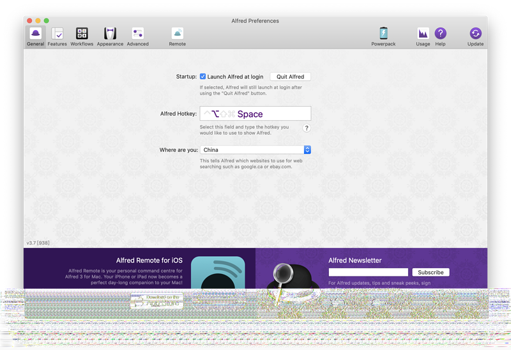Click the Alfred Newsletter heading

(355, 260)
